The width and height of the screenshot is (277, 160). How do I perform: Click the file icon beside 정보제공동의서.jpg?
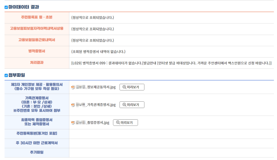click(73, 87)
